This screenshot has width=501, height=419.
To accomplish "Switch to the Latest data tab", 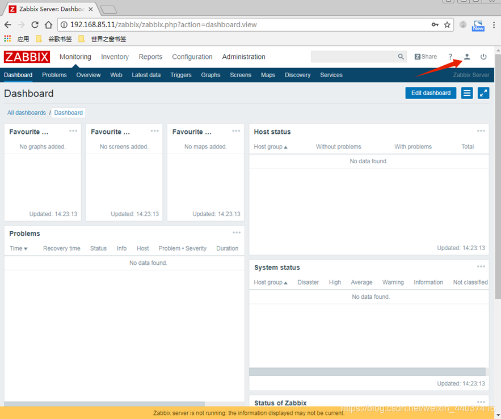I will (146, 75).
